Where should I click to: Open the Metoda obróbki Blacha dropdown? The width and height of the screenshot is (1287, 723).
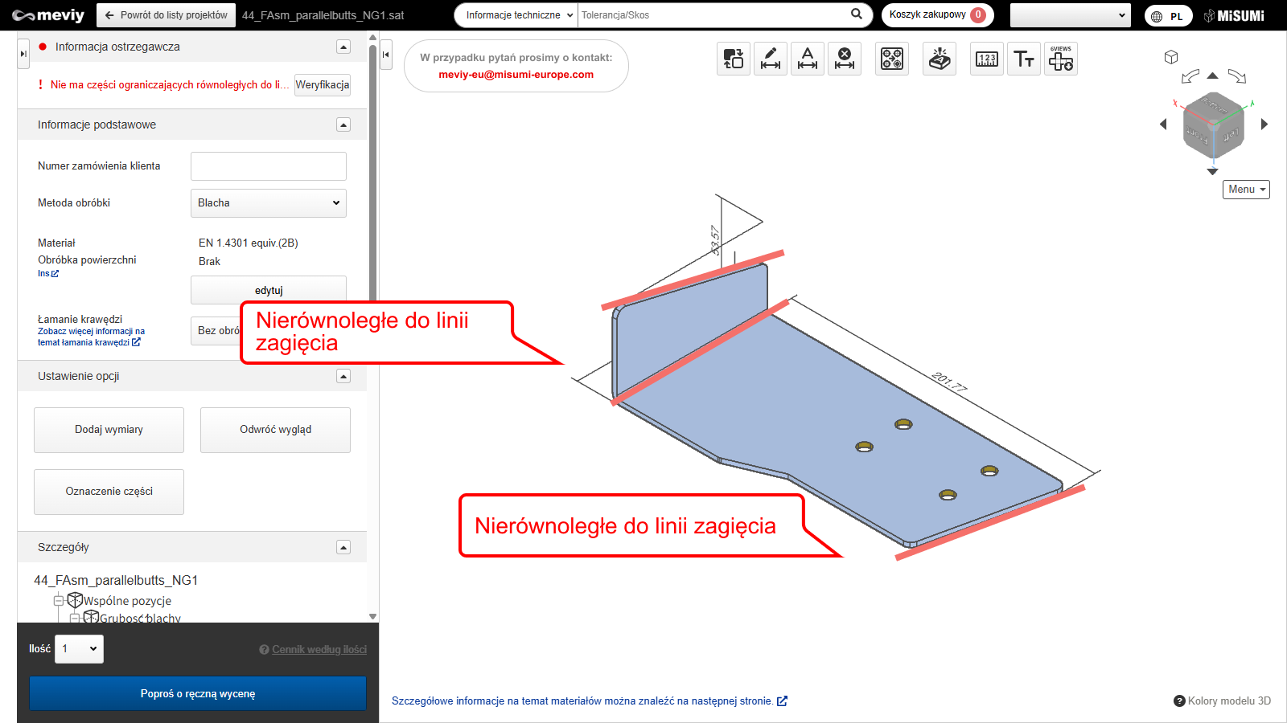[268, 203]
